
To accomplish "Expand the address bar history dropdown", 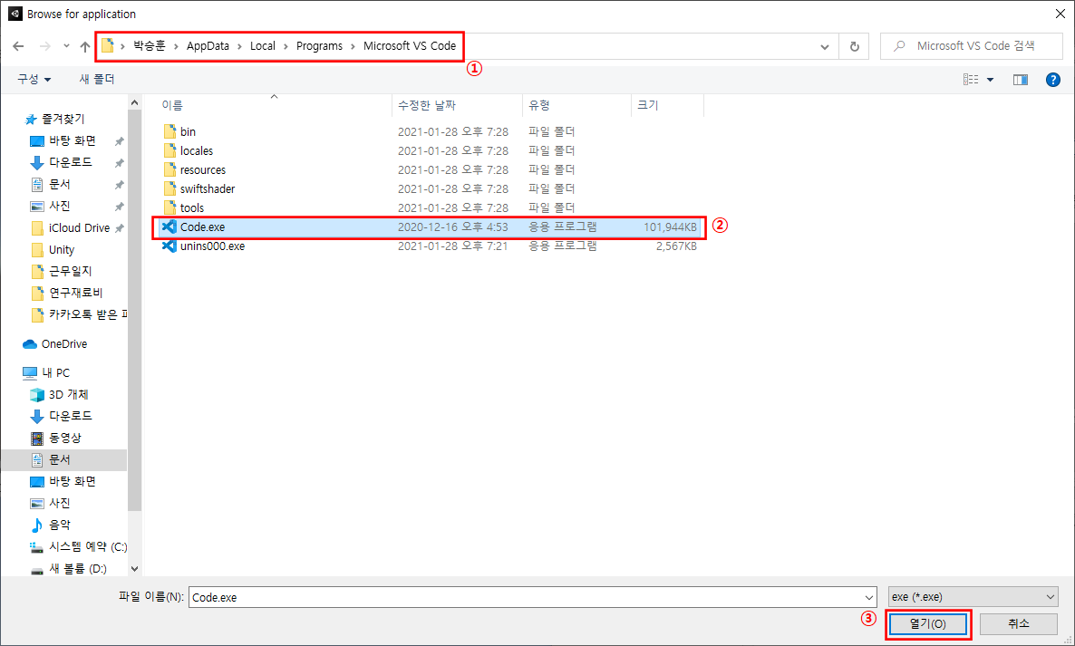I will [825, 46].
